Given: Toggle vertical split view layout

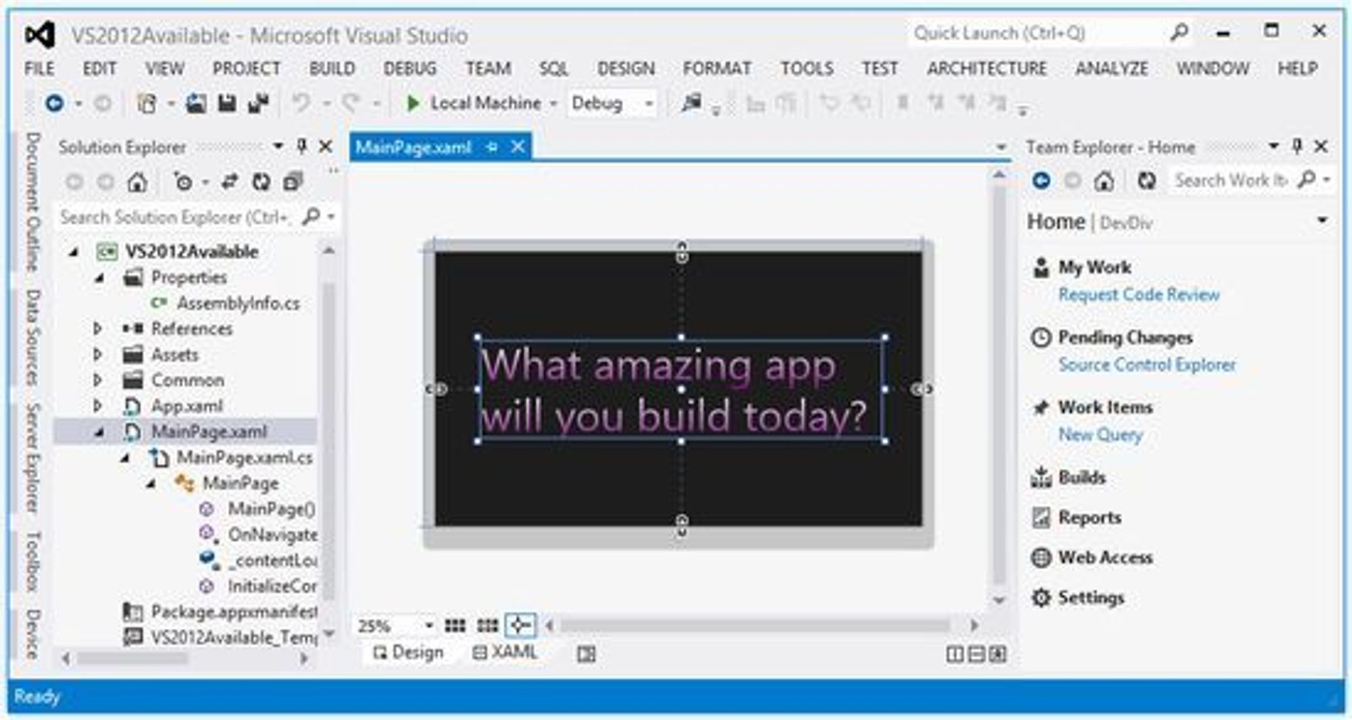Looking at the screenshot, I should (x=955, y=654).
